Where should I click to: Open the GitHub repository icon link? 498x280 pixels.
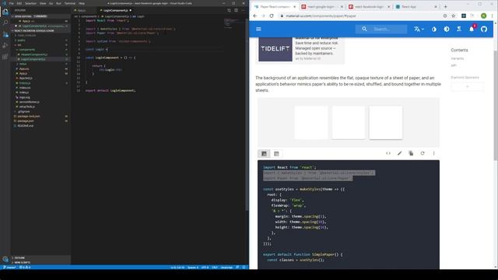click(x=484, y=29)
